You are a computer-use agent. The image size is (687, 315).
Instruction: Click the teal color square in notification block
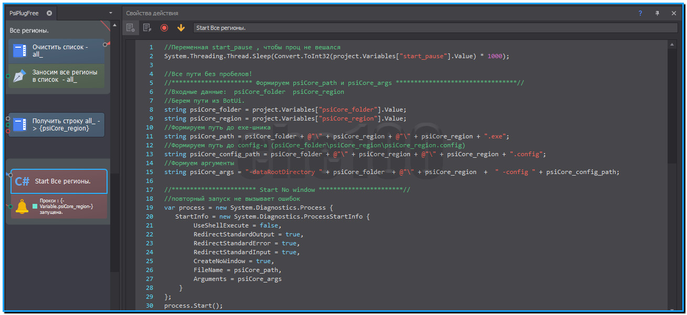tap(35, 207)
